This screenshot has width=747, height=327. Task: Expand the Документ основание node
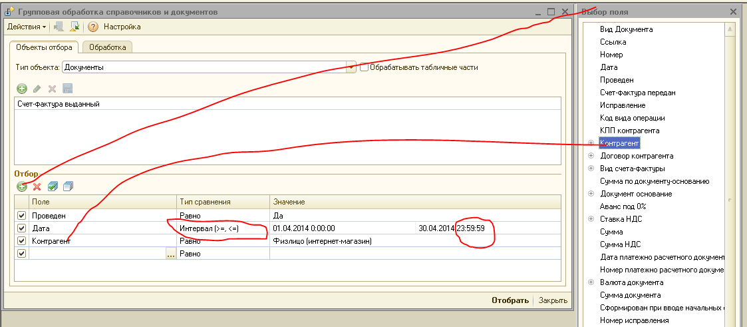[x=591, y=194]
